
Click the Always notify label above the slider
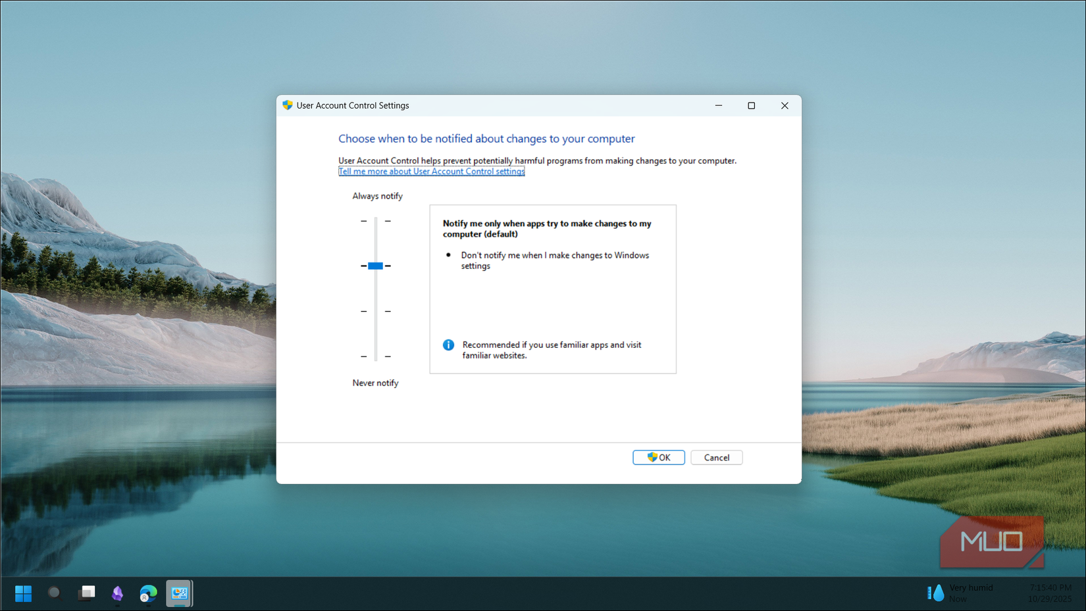tap(377, 195)
